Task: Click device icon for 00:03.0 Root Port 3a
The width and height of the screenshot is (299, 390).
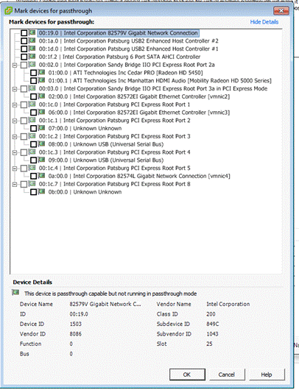Action: point(32,88)
